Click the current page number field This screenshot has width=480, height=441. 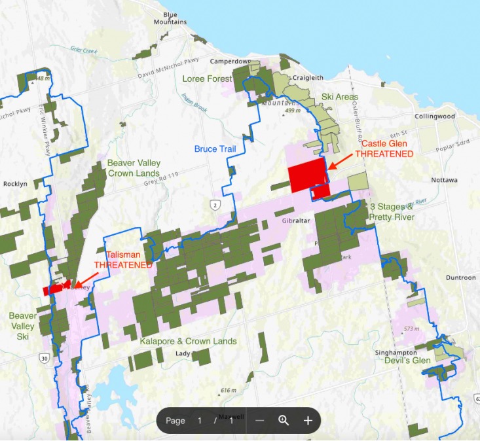200,421
